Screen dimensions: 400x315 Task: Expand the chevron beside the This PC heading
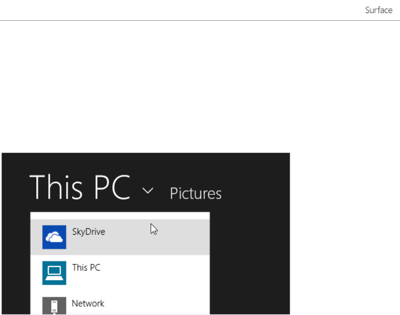pyautogui.click(x=148, y=191)
